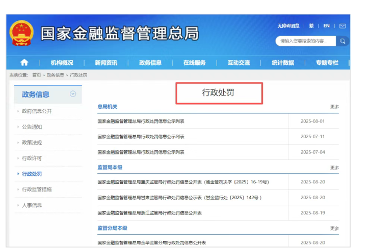The width and height of the screenshot is (373, 251).
Task: Open the 甘肃监管局 penalty information entry
Action: pyautogui.click(x=179, y=197)
